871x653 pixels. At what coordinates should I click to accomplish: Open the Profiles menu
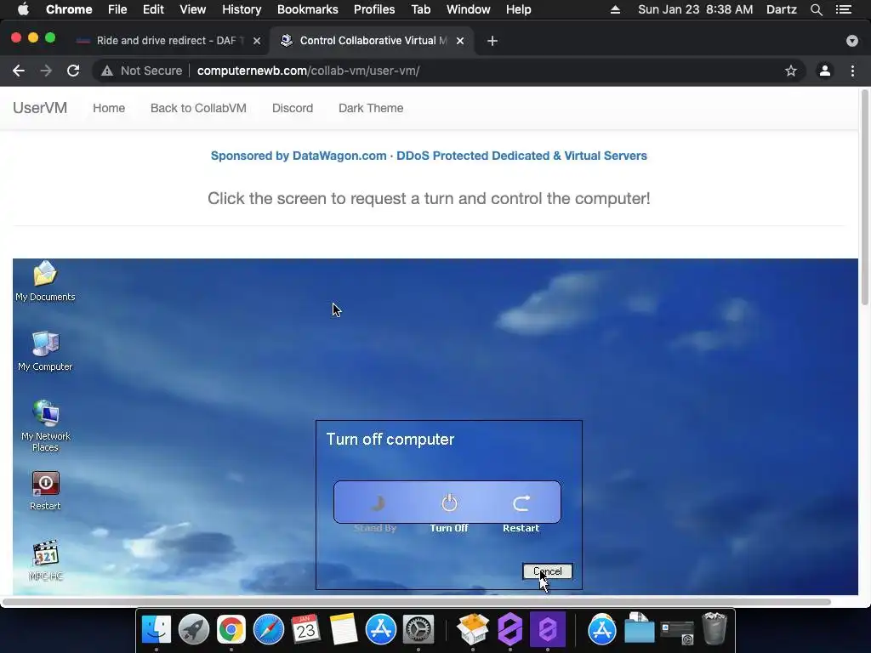click(x=374, y=9)
